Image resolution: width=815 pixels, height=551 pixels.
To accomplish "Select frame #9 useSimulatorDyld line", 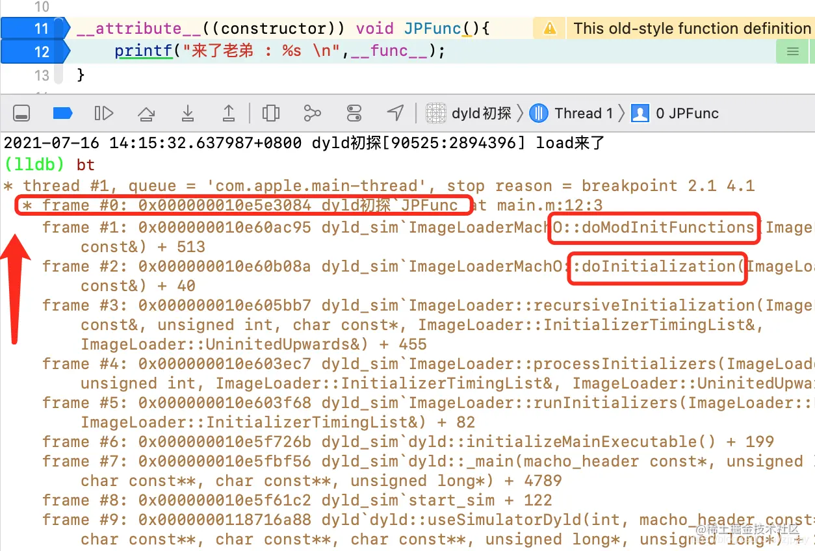I will click(428, 530).
